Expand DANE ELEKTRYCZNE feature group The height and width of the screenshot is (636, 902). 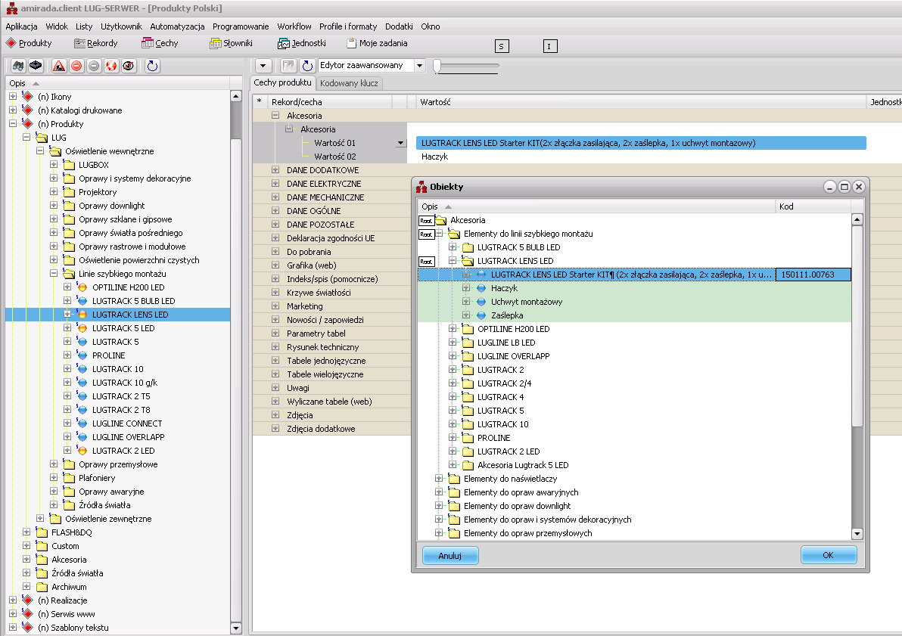pyautogui.click(x=275, y=184)
